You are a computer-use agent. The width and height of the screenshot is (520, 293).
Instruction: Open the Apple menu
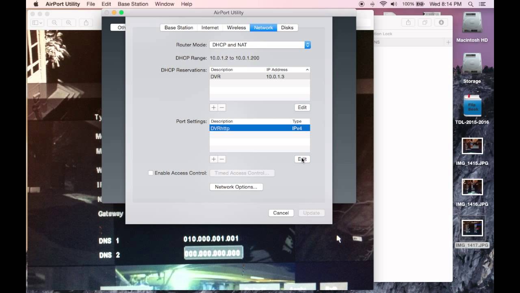(35, 4)
